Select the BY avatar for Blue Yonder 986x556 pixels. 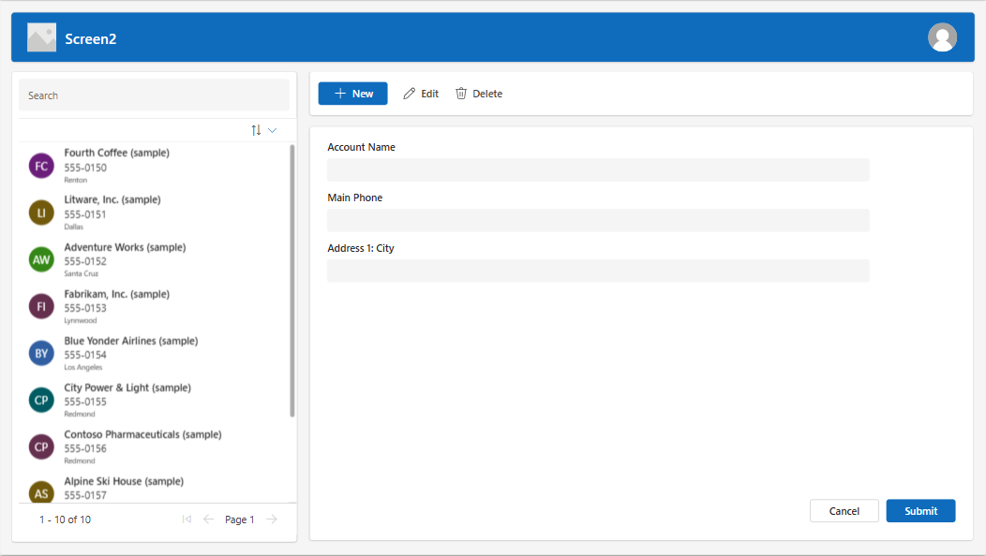pyautogui.click(x=41, y=353)
